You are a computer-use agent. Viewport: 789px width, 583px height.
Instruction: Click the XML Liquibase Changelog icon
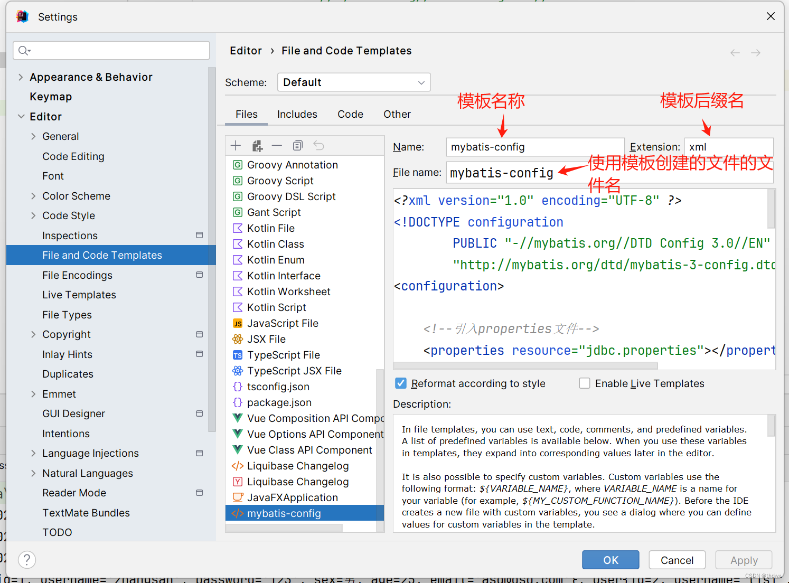tap(238, 466)
